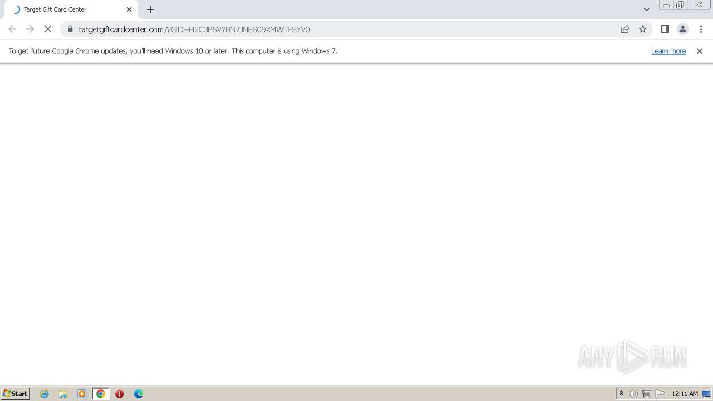This screenshot has height=401, width=713.
Task: Dismiss the Chrome update notification bar
Action: click(x=700, y=51)
